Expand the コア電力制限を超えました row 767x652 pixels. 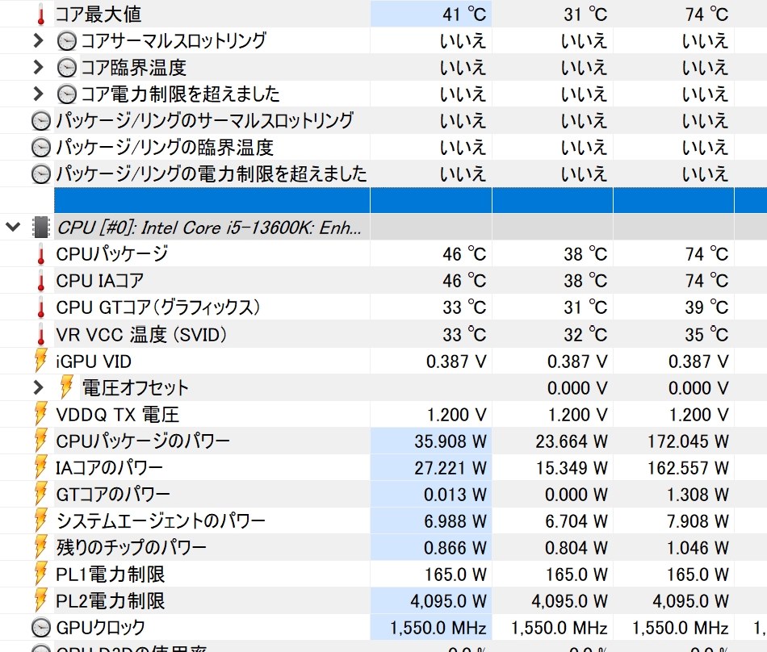[38, 94]
